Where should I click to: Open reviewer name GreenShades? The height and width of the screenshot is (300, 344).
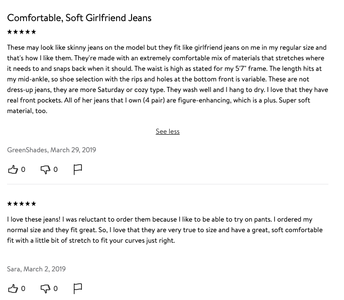pos(27,150)
